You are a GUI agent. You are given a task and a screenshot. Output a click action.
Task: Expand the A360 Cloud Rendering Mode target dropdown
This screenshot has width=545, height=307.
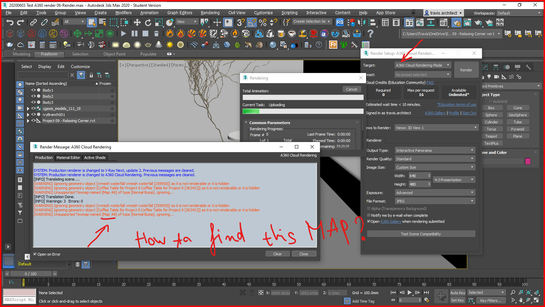447,65
